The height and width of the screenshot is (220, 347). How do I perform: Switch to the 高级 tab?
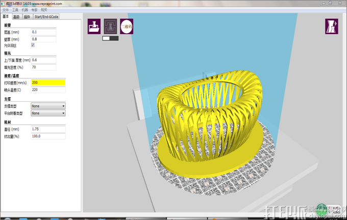(x=17, y=17)
